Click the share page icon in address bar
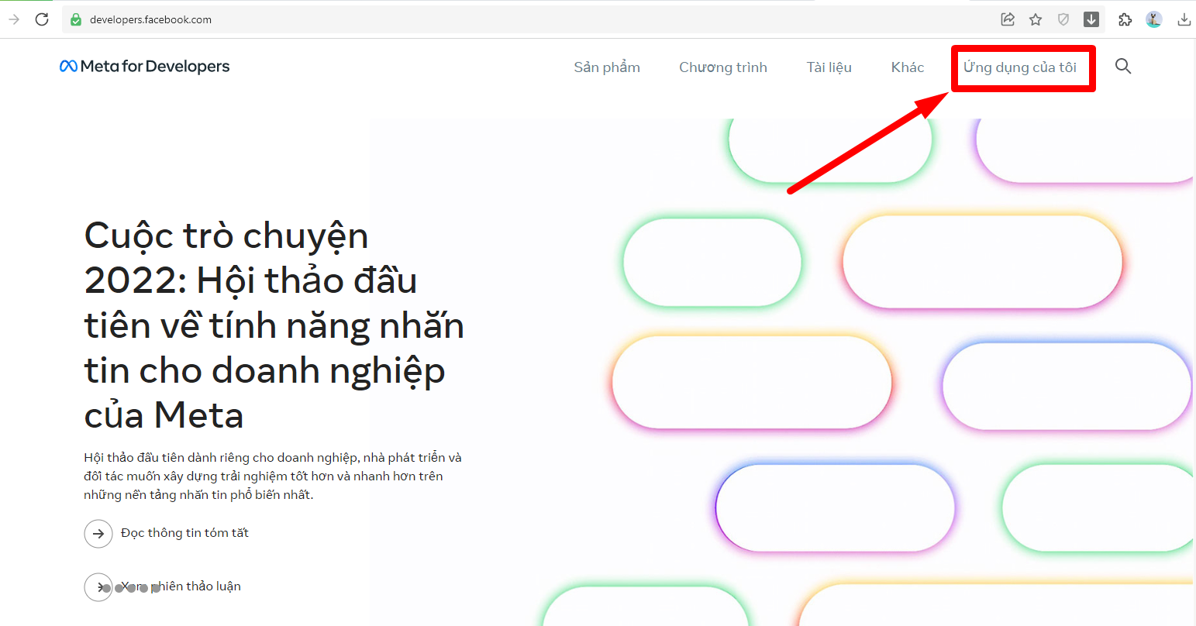 coord(1008,19)
